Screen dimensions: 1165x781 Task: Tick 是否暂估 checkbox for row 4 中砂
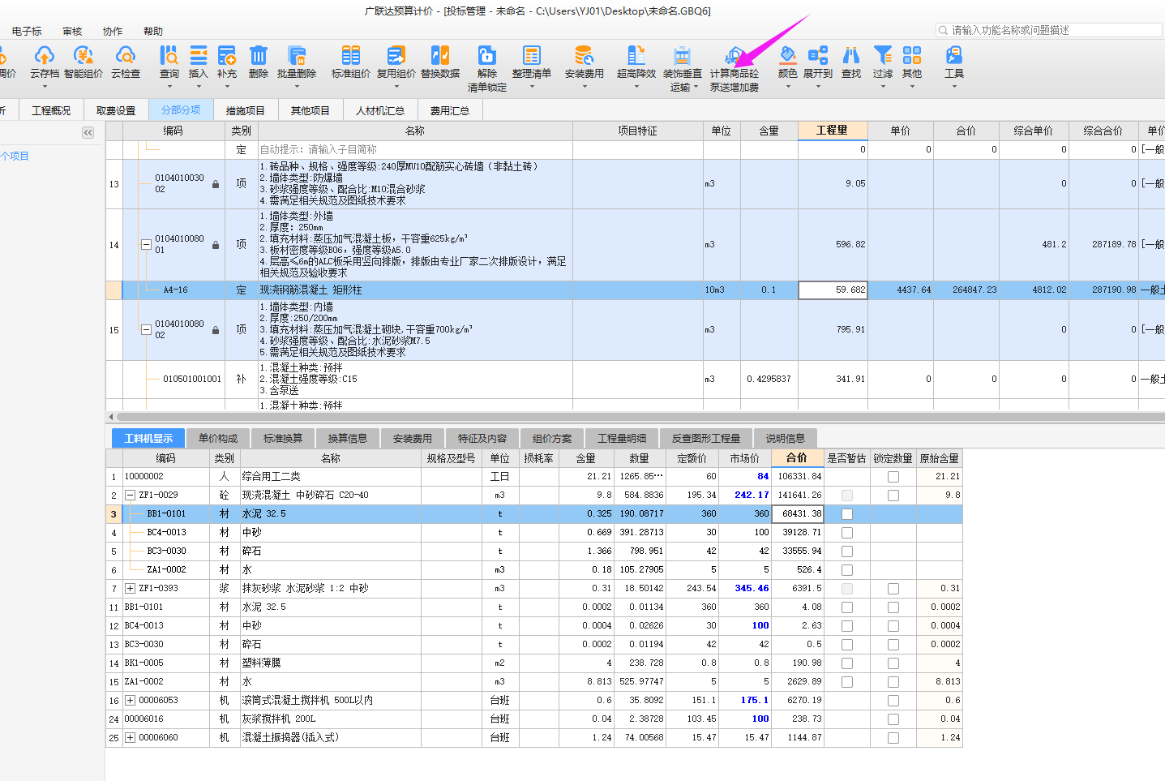tap(847, 533)
